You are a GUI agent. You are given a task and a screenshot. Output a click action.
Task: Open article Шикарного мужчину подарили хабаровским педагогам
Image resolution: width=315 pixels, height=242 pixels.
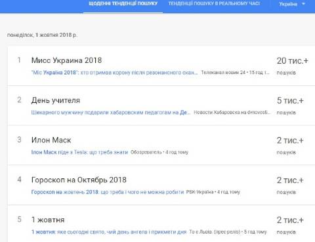click(111, 112)
